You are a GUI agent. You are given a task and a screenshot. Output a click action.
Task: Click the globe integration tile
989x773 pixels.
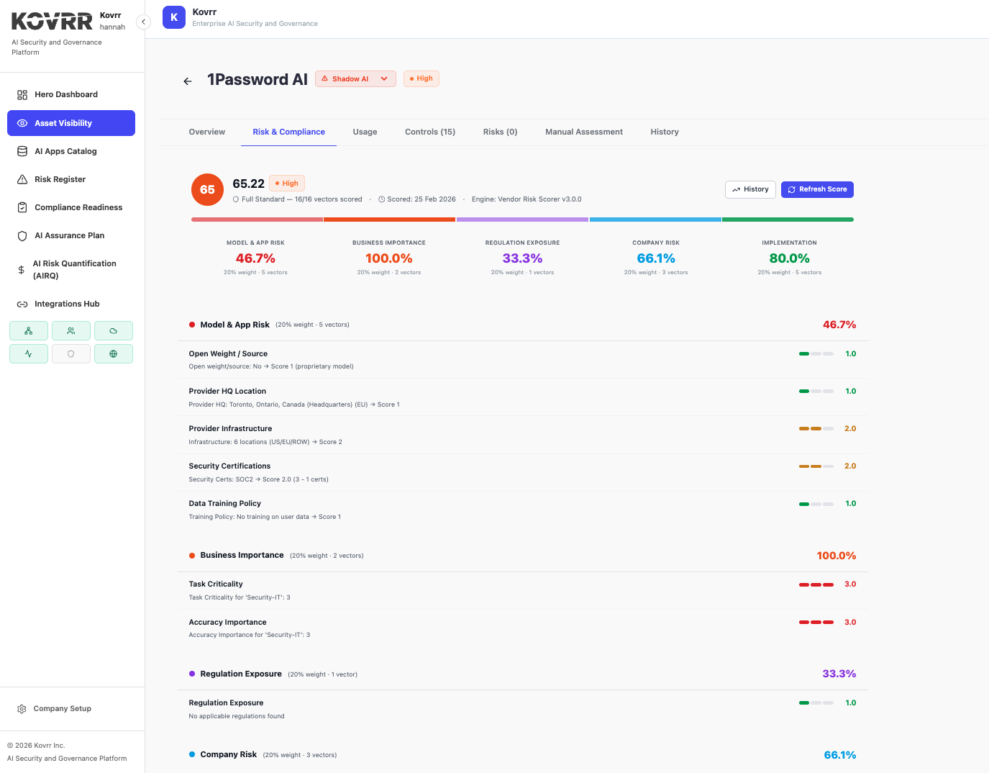coord(114,354)
